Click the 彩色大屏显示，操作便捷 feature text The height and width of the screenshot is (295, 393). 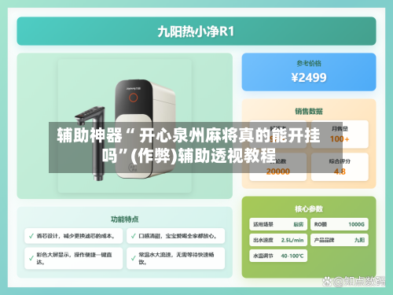coord(74,258)
